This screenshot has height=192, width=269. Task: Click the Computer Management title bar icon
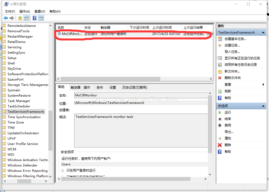pyautogui.click(x=6, y=4)
